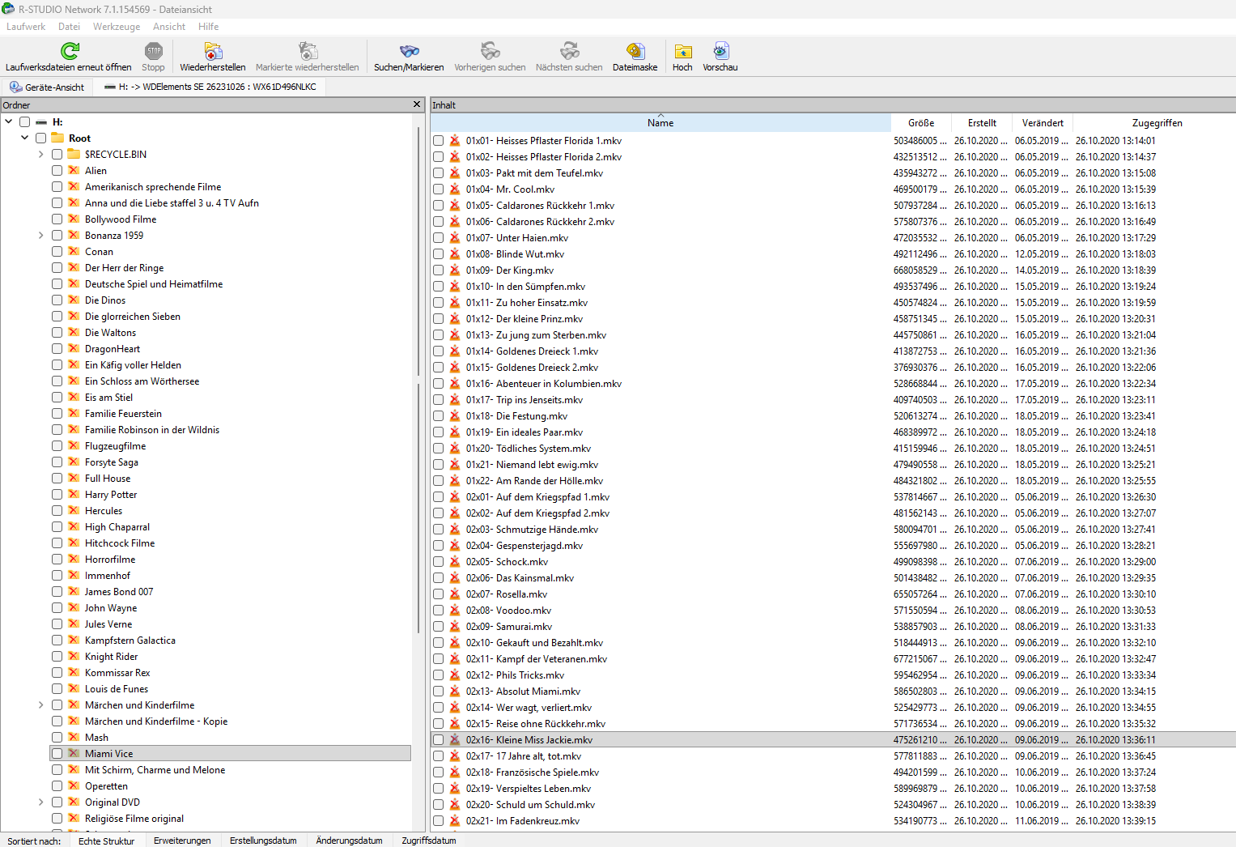The image size is (1236, 847).
Task: Click the deleted folder icon beside Mash
Action: (x=74, y=737)
